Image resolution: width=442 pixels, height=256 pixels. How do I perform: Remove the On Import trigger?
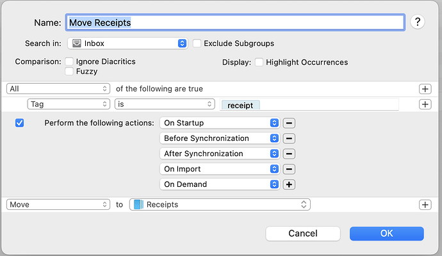point(289,169)
